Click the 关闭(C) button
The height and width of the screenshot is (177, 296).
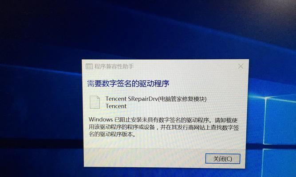tap(223, 159)
